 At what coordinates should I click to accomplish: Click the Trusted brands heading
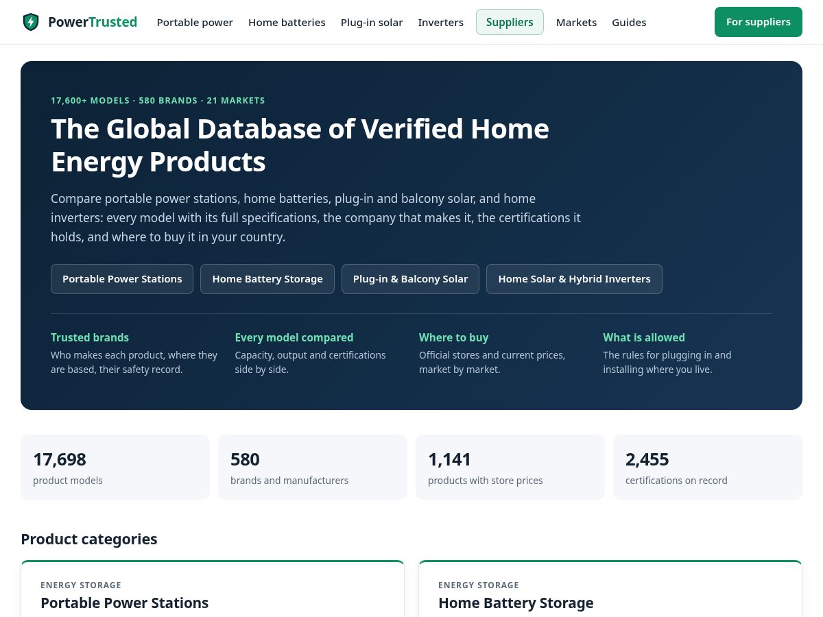[90, 337]
